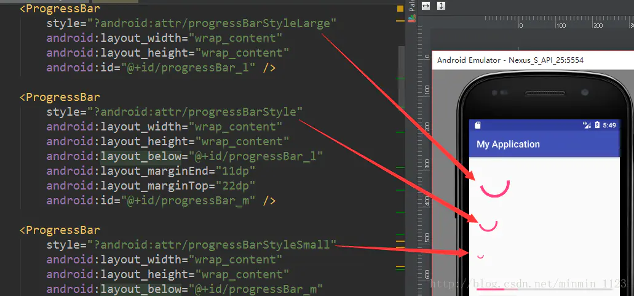Tap the horizontal pink progress bar

[x=544, y=289]
